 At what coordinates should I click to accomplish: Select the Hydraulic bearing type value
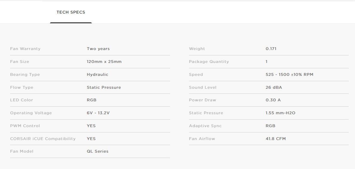97,75
